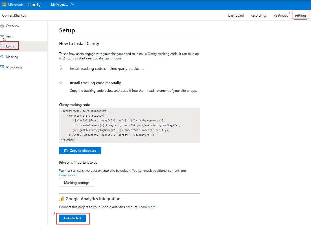Open the My Projects dropdown chevron
This screenshot has height=225, width=311.
[73, 4]
